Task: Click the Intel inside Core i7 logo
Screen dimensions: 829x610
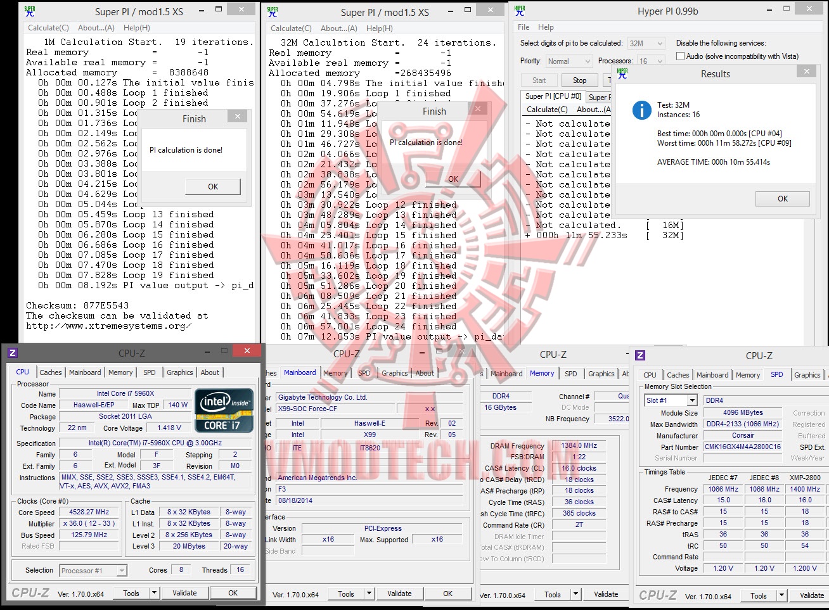Action: click(x=224, y=410)
